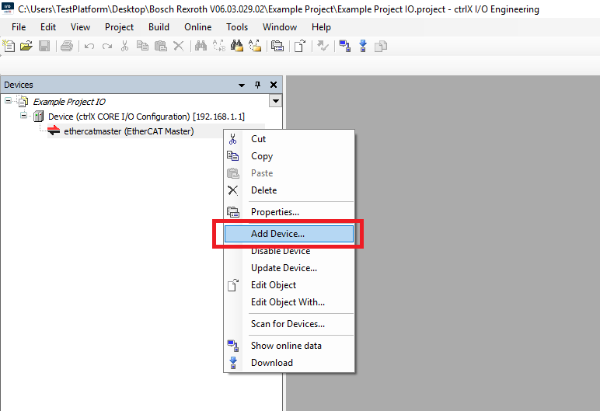Open the Build menu
Screen dimensions: 600x411
click(159, 27)
